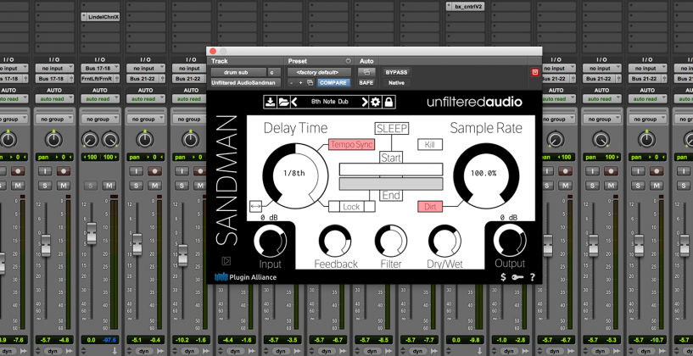Click the Delay Time knob showing 1/8th
Screen dimensions: 693x356
[295, 174]
